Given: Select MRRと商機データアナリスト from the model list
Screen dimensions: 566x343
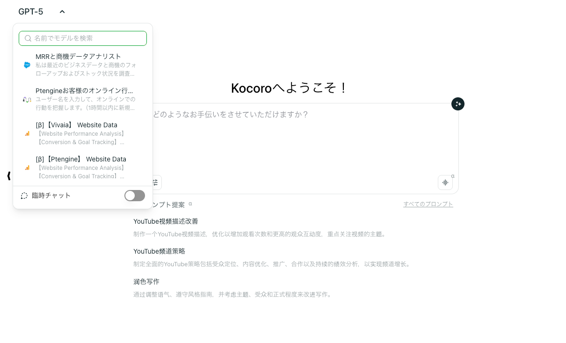Looking at the screenshot, I should [79, 57].
